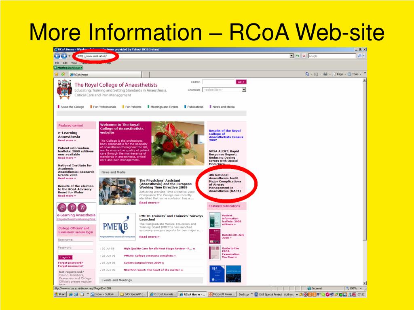Open Guide to the FRCA Examination link

231,253
